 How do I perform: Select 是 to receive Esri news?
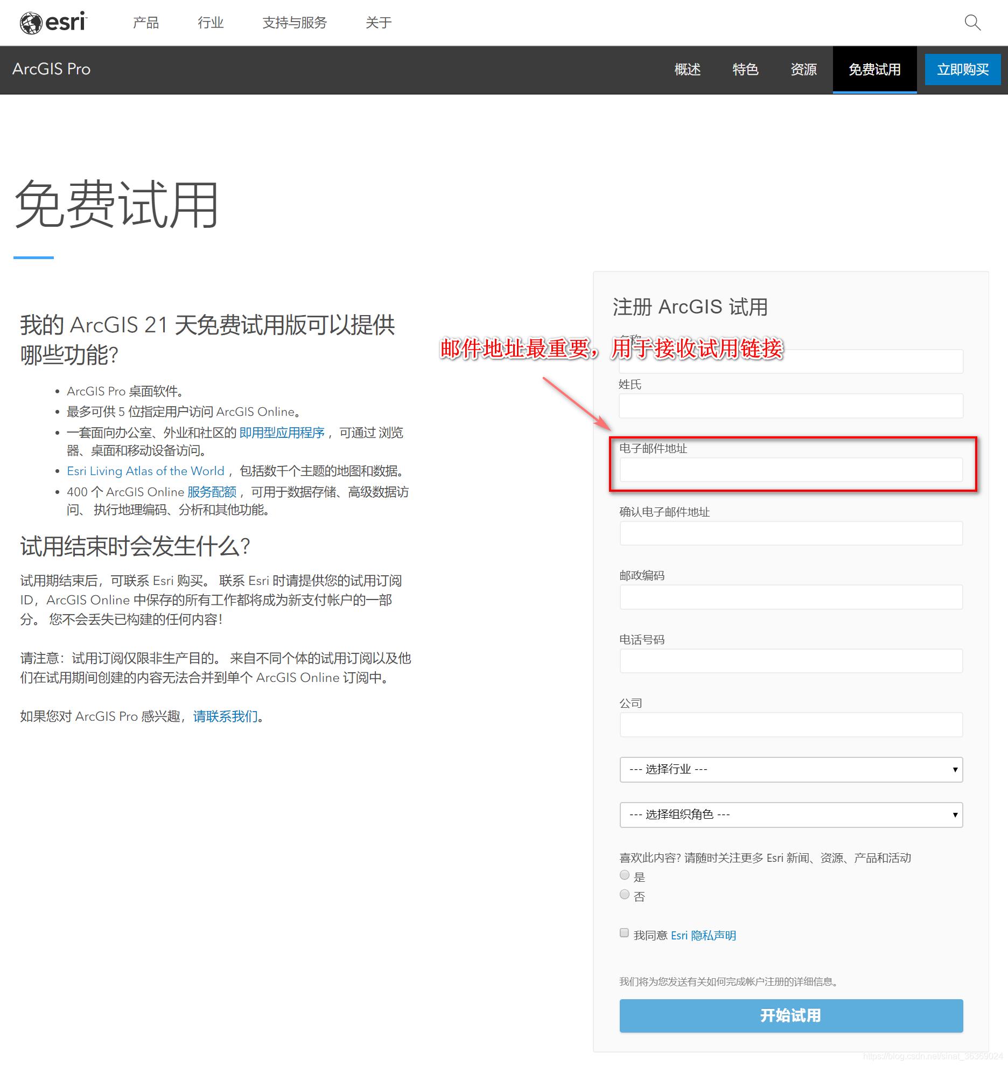point(624,875)
